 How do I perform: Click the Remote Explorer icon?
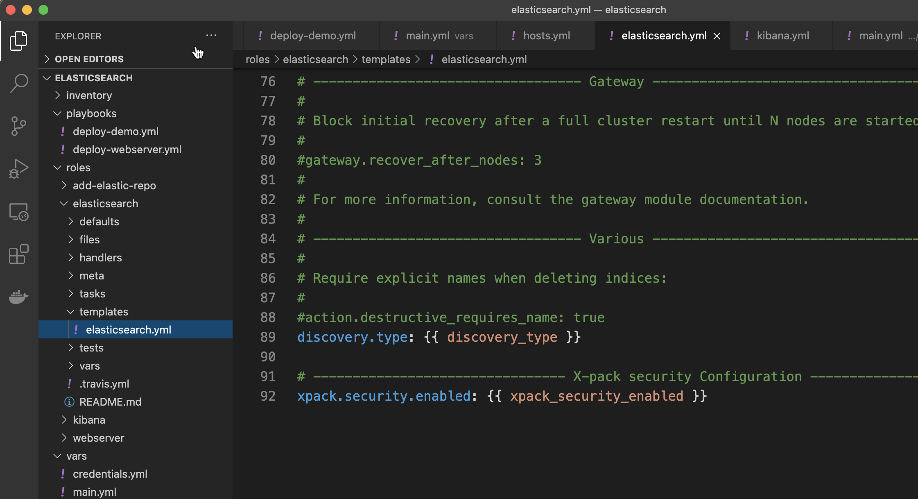click(x=18, y=212)
